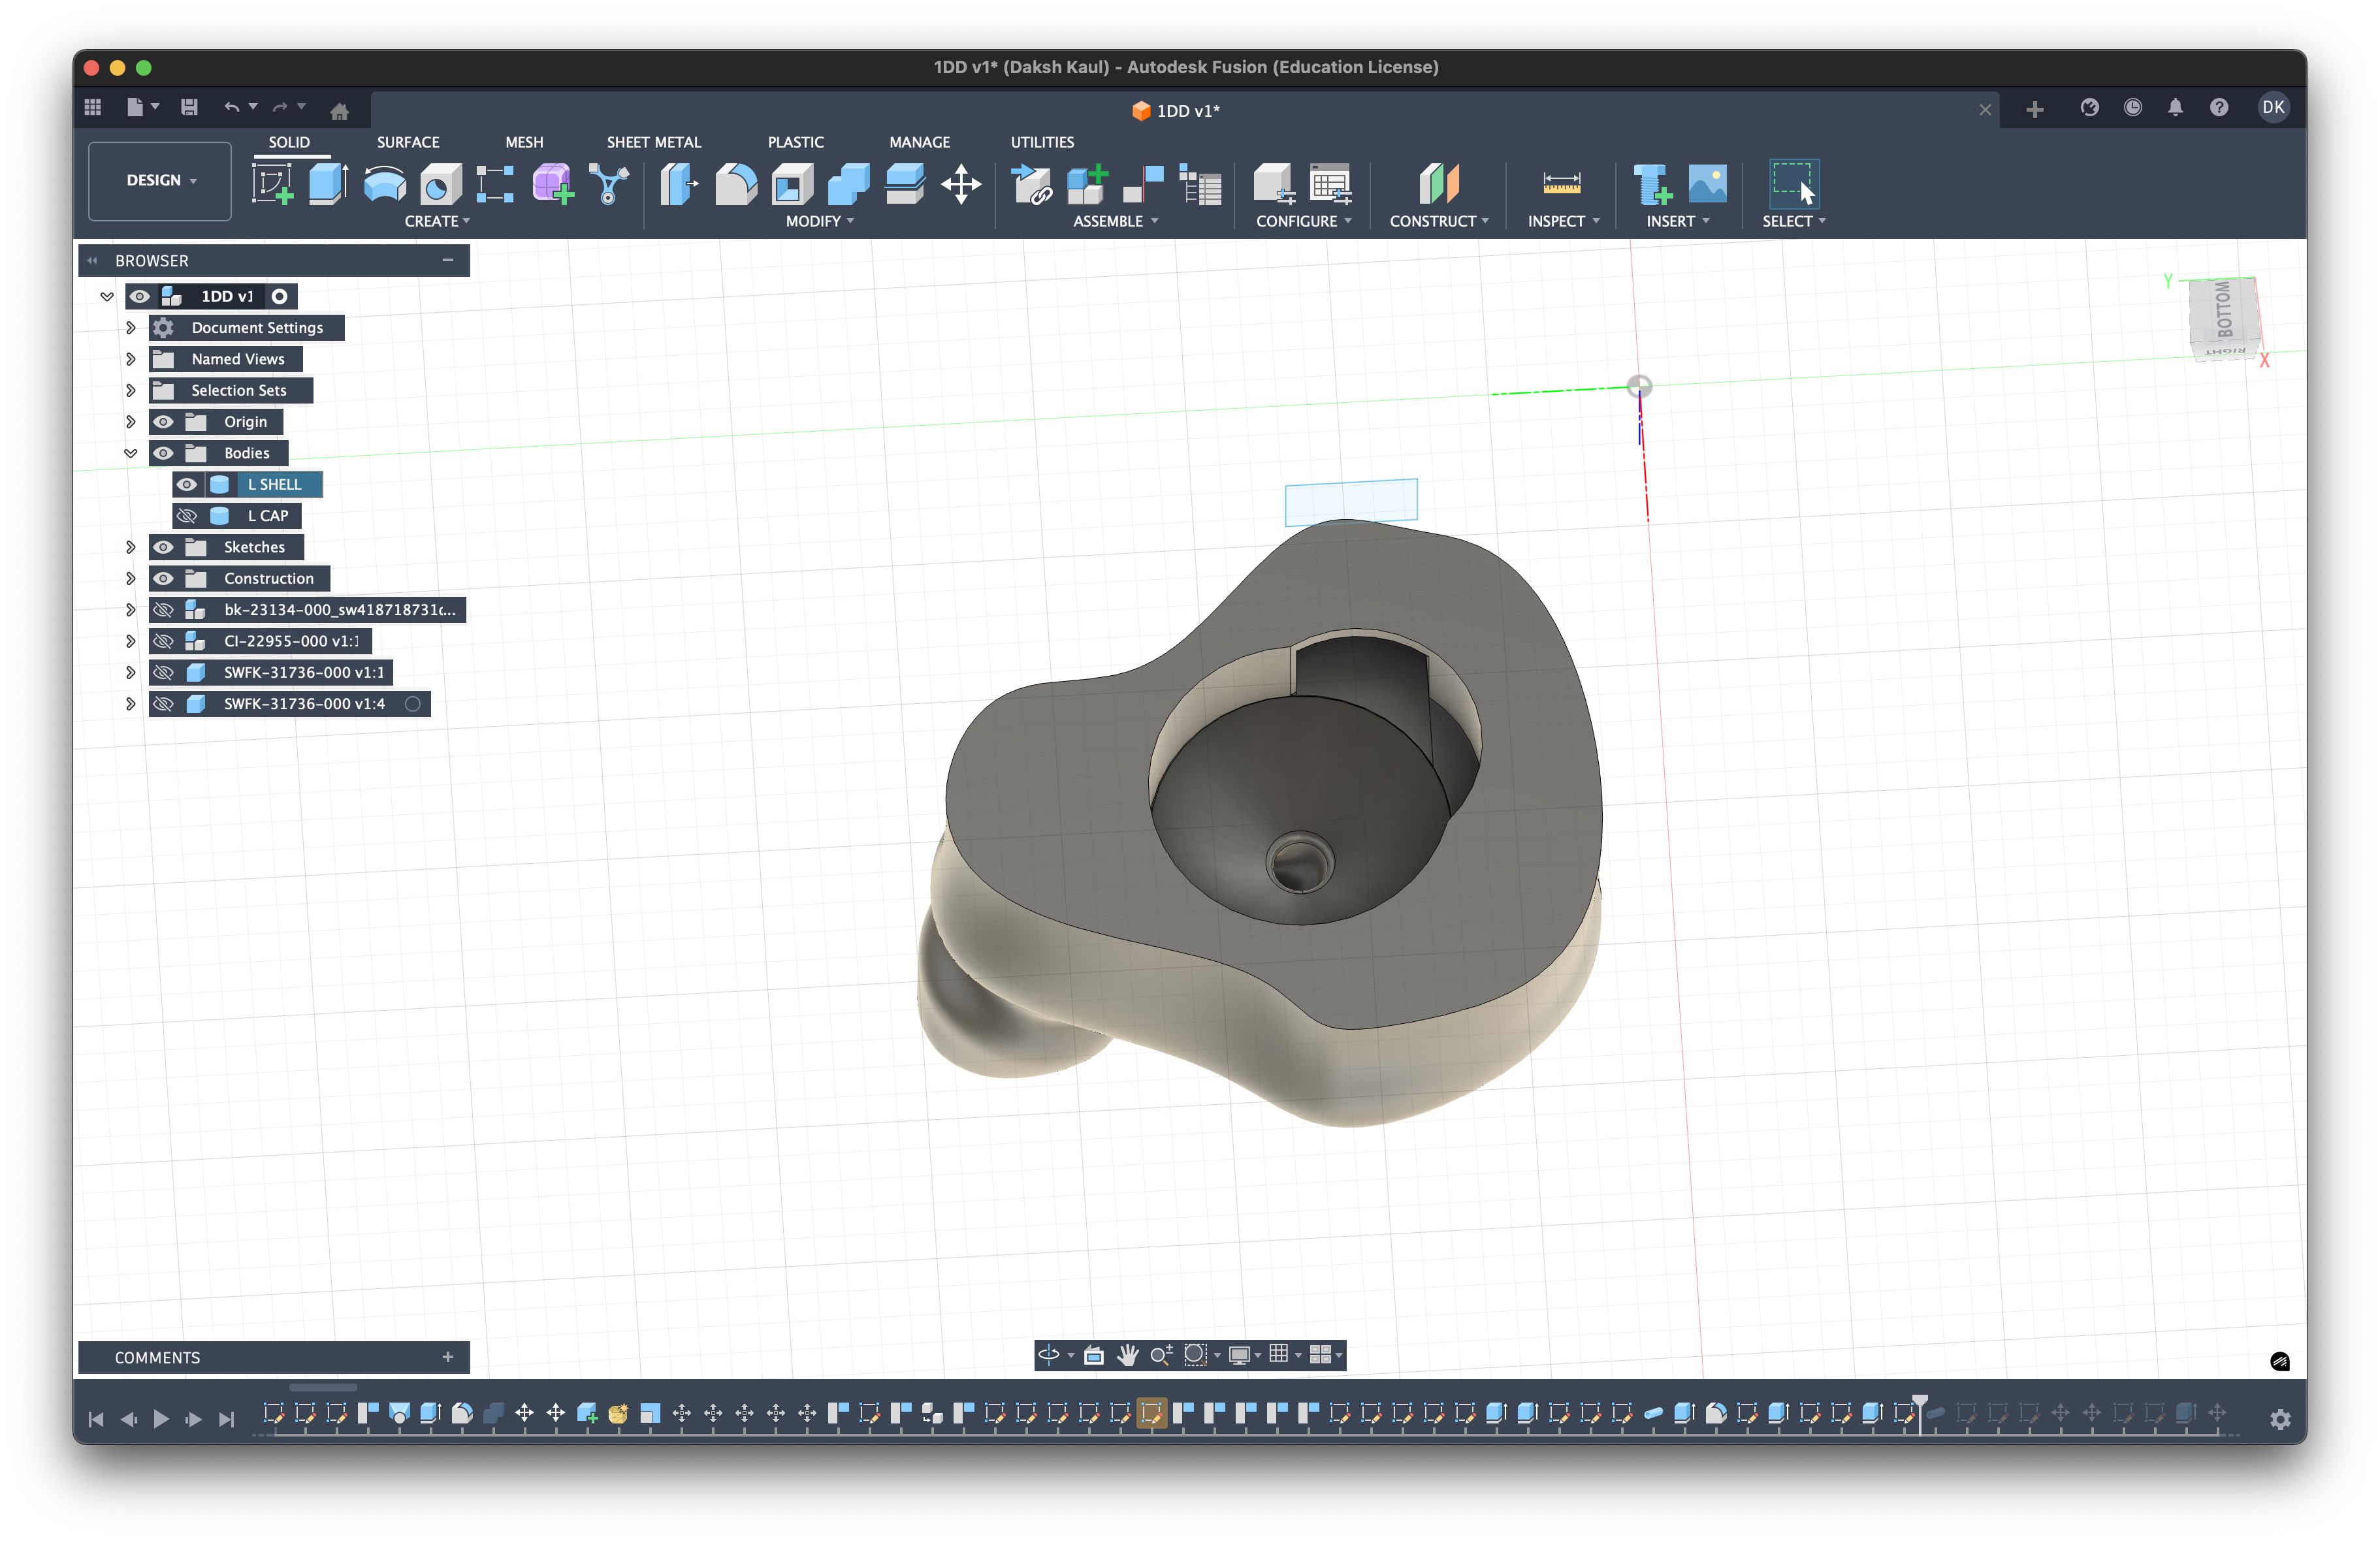This screenshot has height=1541, width=2380.
Task: Show the L CAP body
Action: coord(187,515)
